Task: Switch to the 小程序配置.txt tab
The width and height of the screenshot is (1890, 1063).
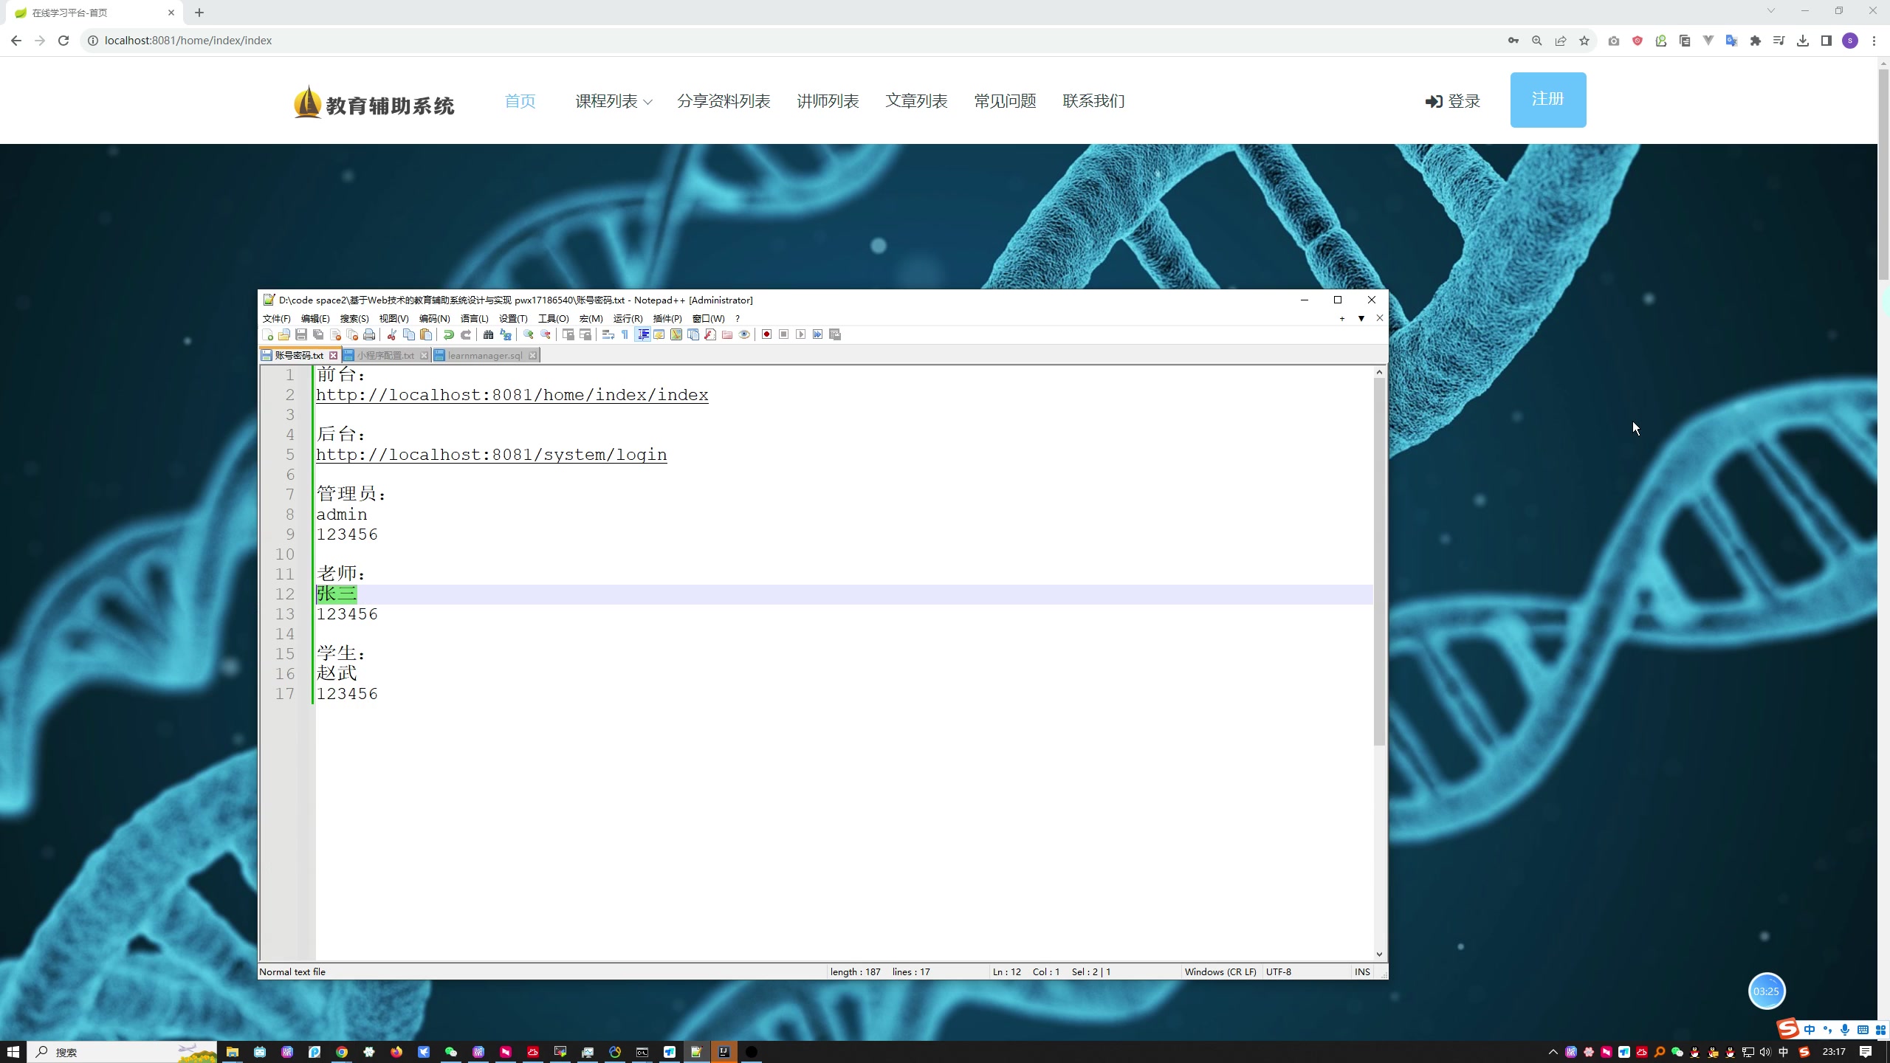Action: click(386, 356)
